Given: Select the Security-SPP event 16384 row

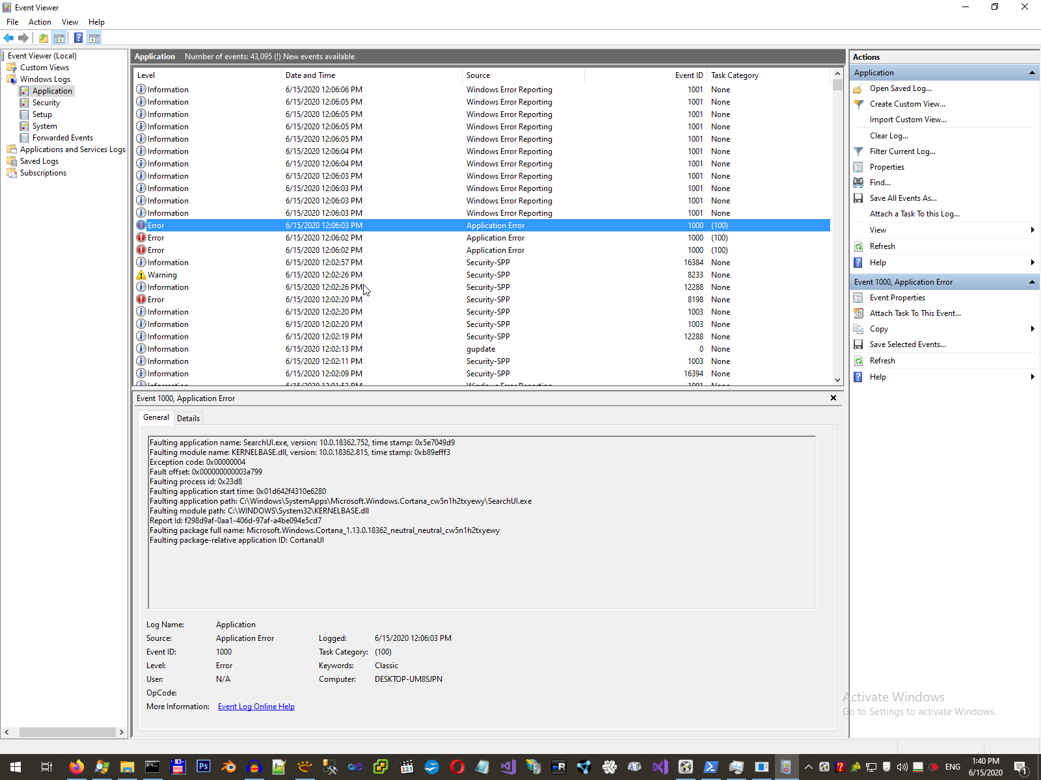Looking at the screenshot, I should tap(481, 263).
